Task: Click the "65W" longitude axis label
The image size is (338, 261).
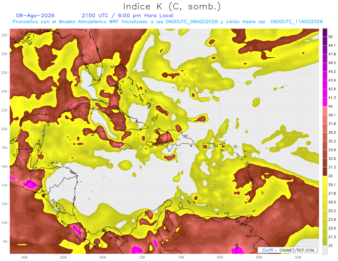Action: coord(220,258)
